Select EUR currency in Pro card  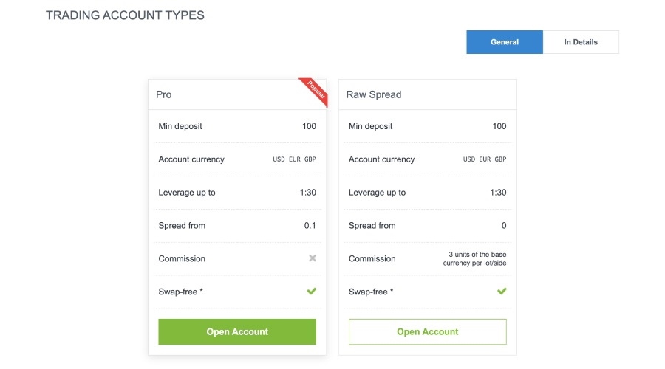(x=295, y=159)
